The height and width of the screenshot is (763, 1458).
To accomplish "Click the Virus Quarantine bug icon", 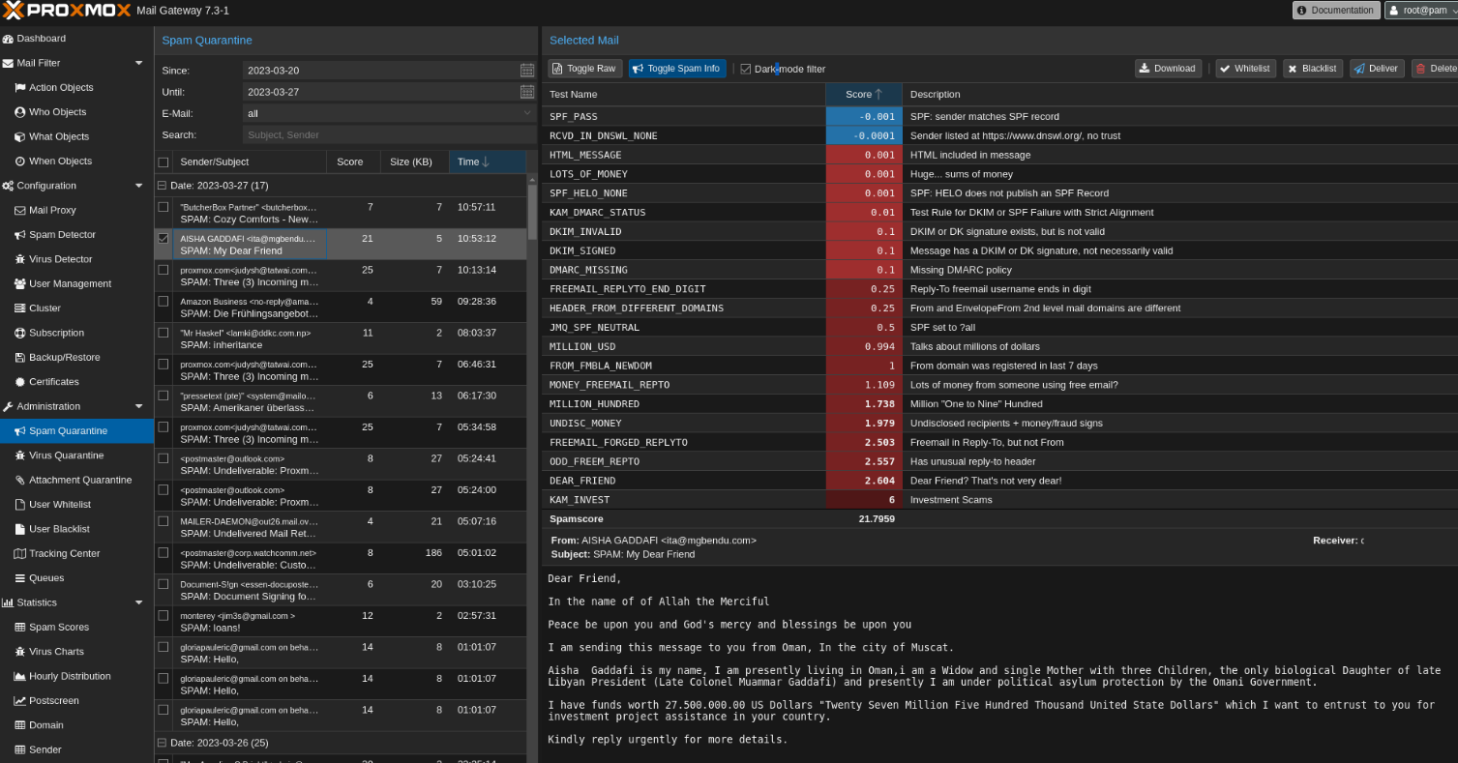I will tap(20, 455).
